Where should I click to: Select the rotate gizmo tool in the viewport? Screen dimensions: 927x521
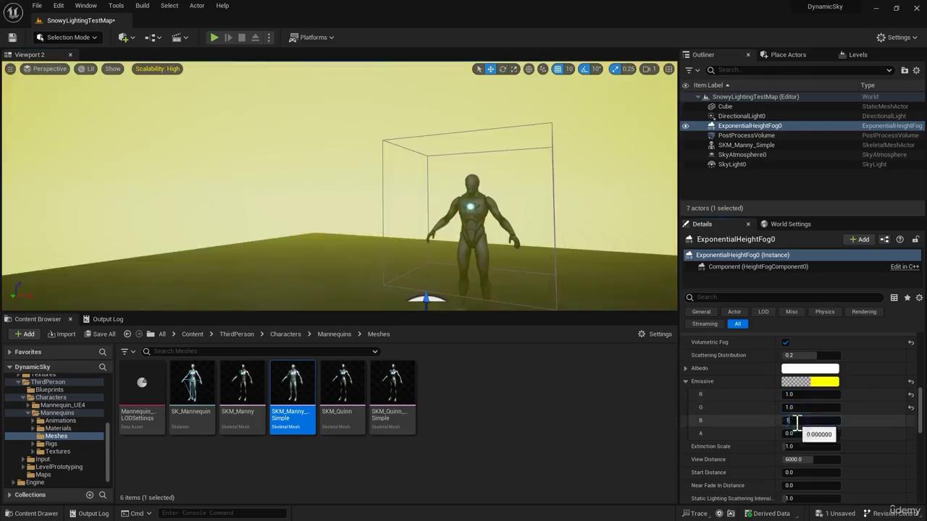coord(503,69)
